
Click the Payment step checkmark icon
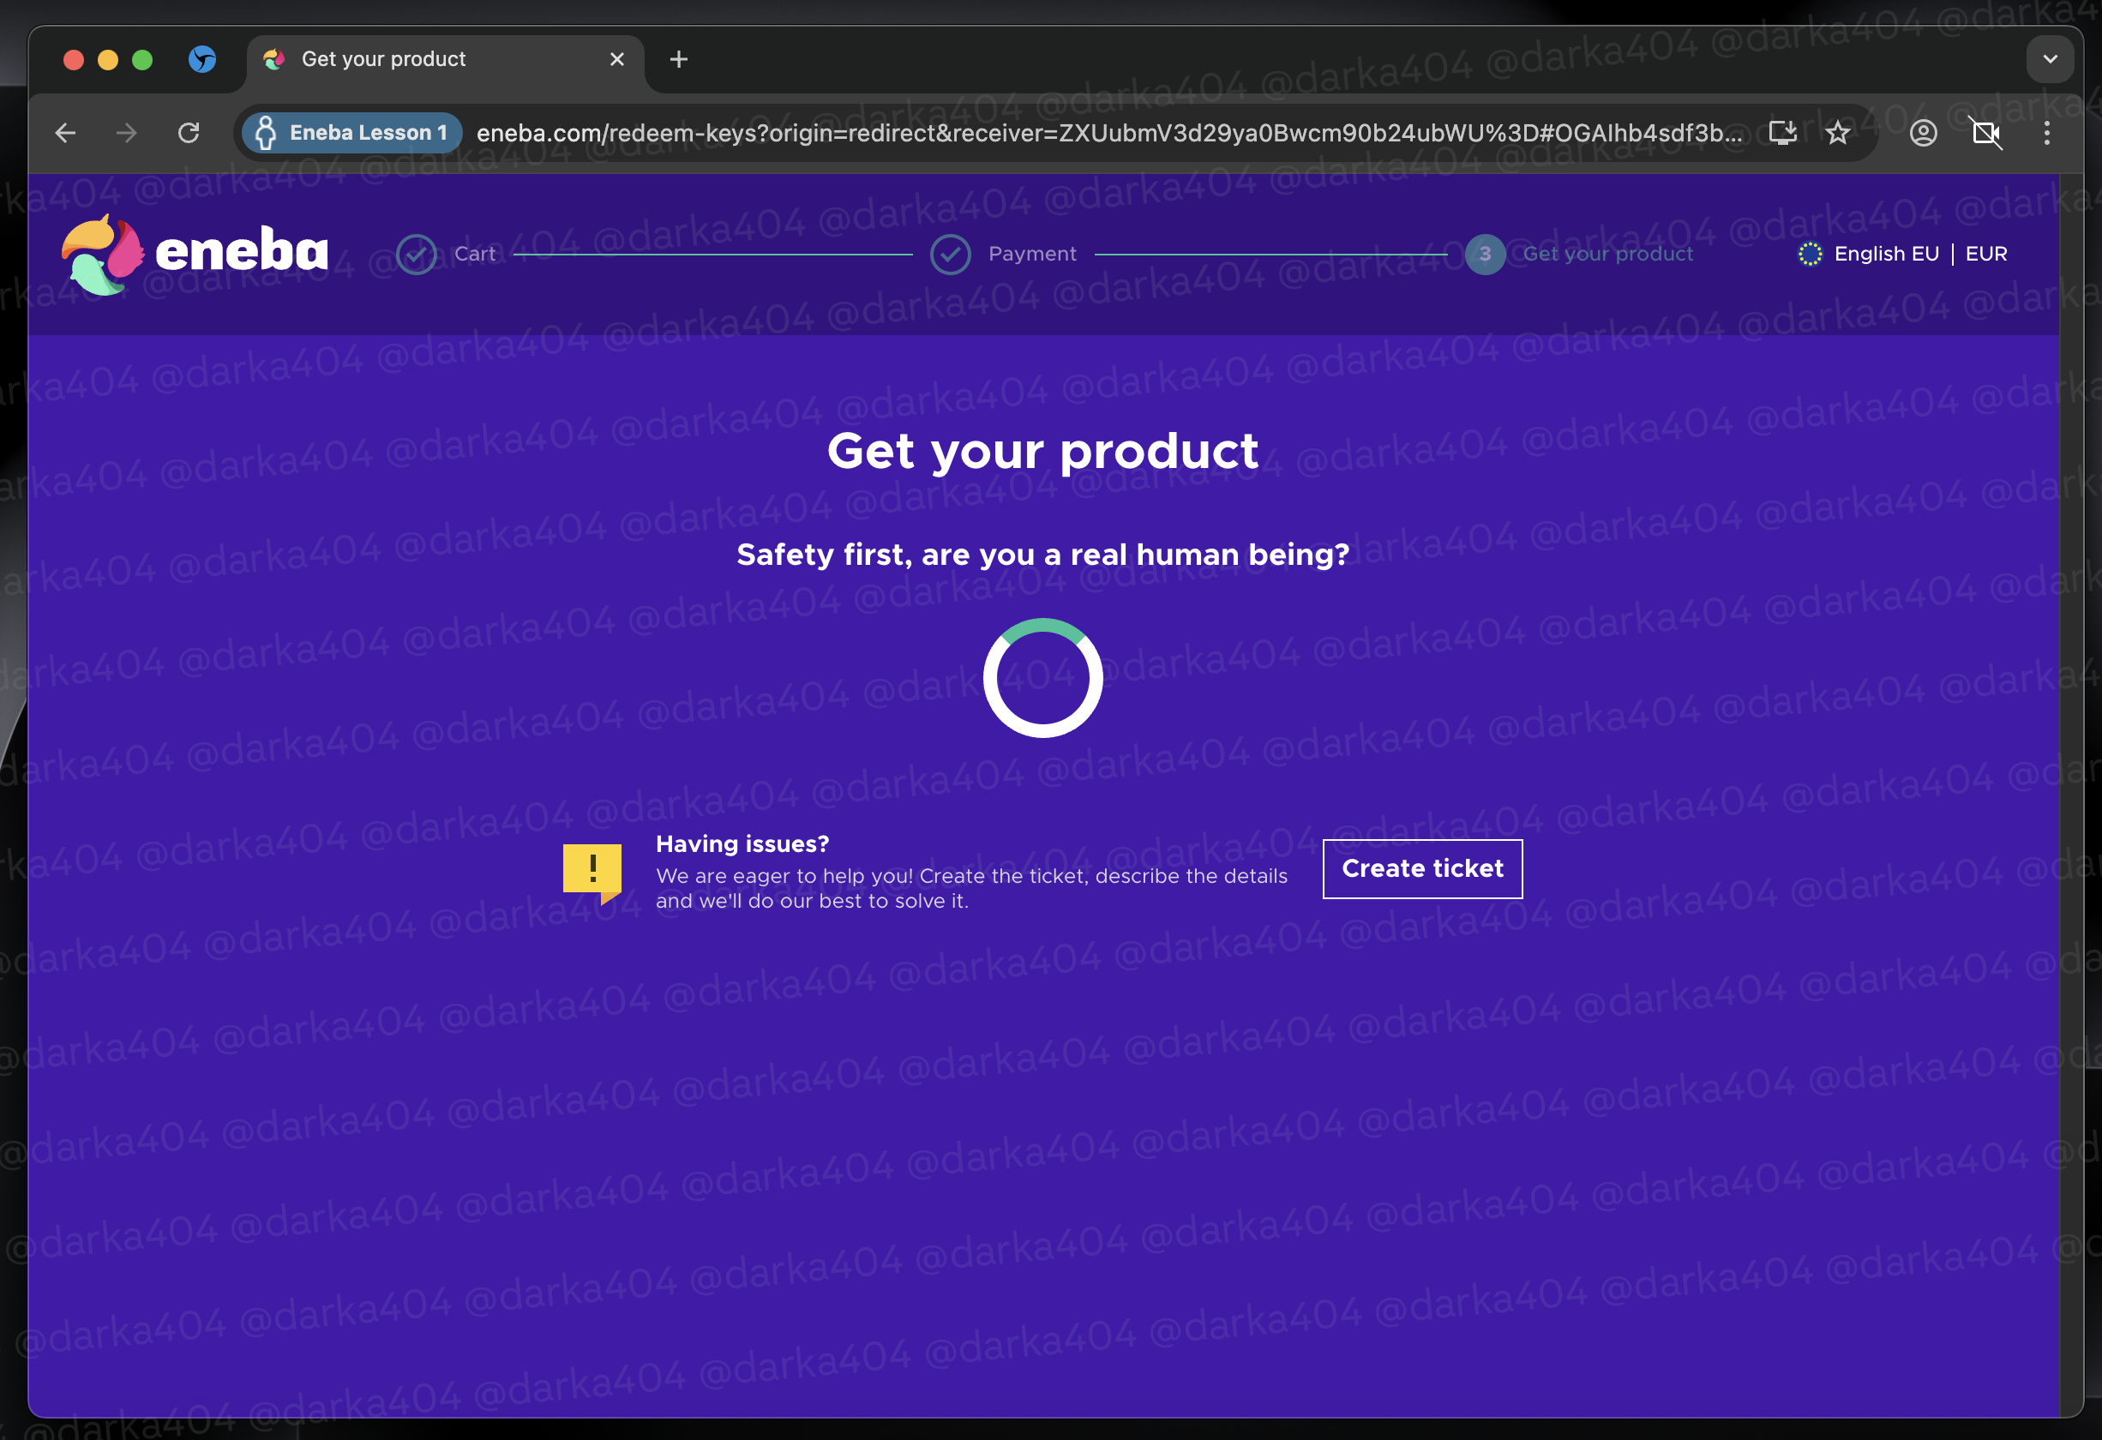pos(951,255)
